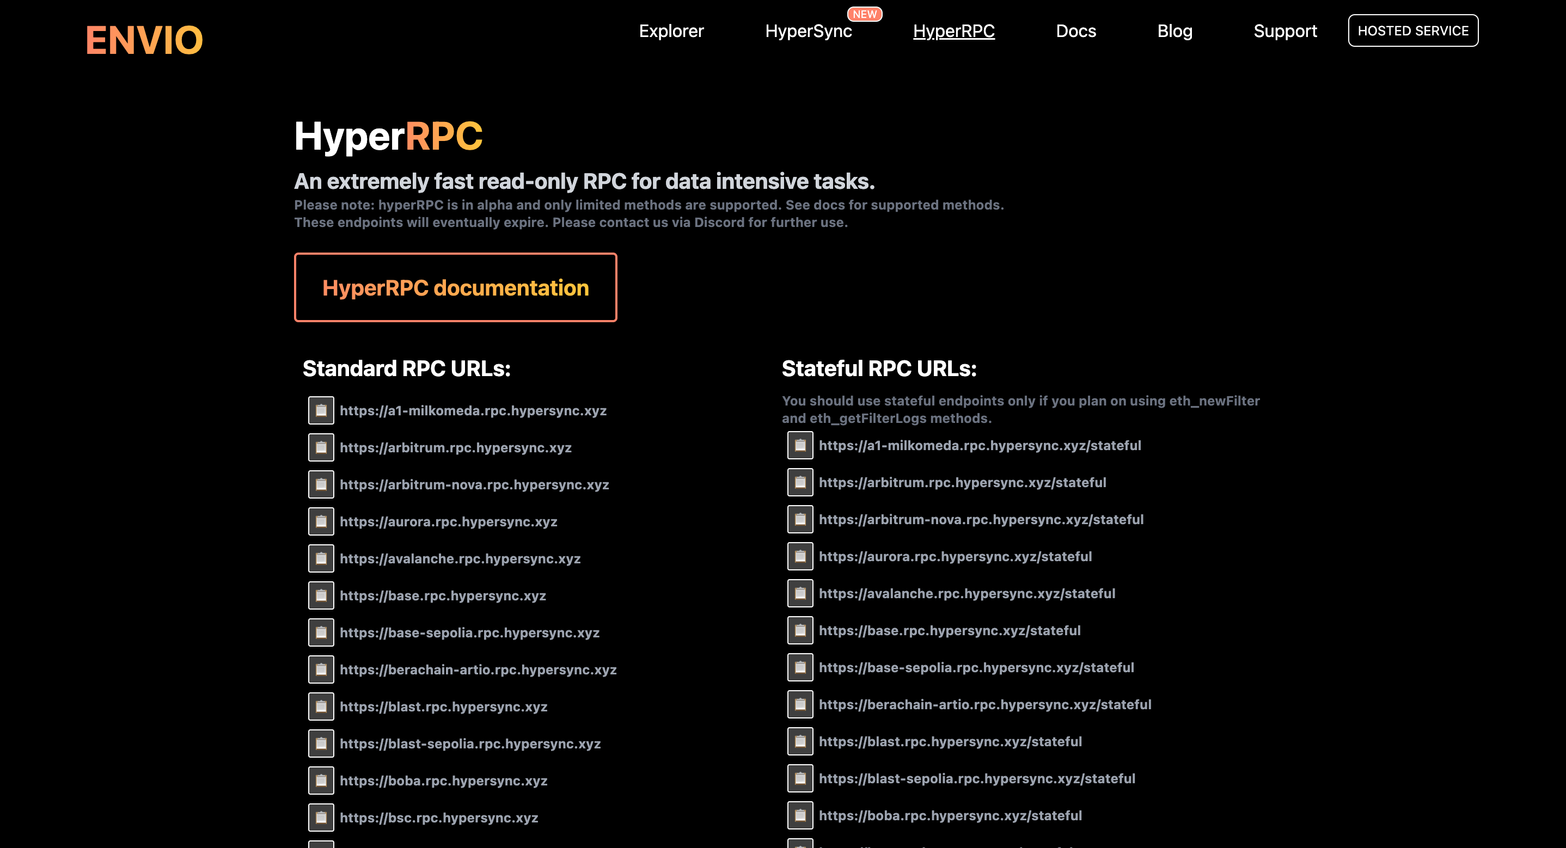Image resolution: width=1566 pixels, height=848 pixels.
Task: Copy the a1-milkomeda stateful RPC URL
Action: point(800,445)
